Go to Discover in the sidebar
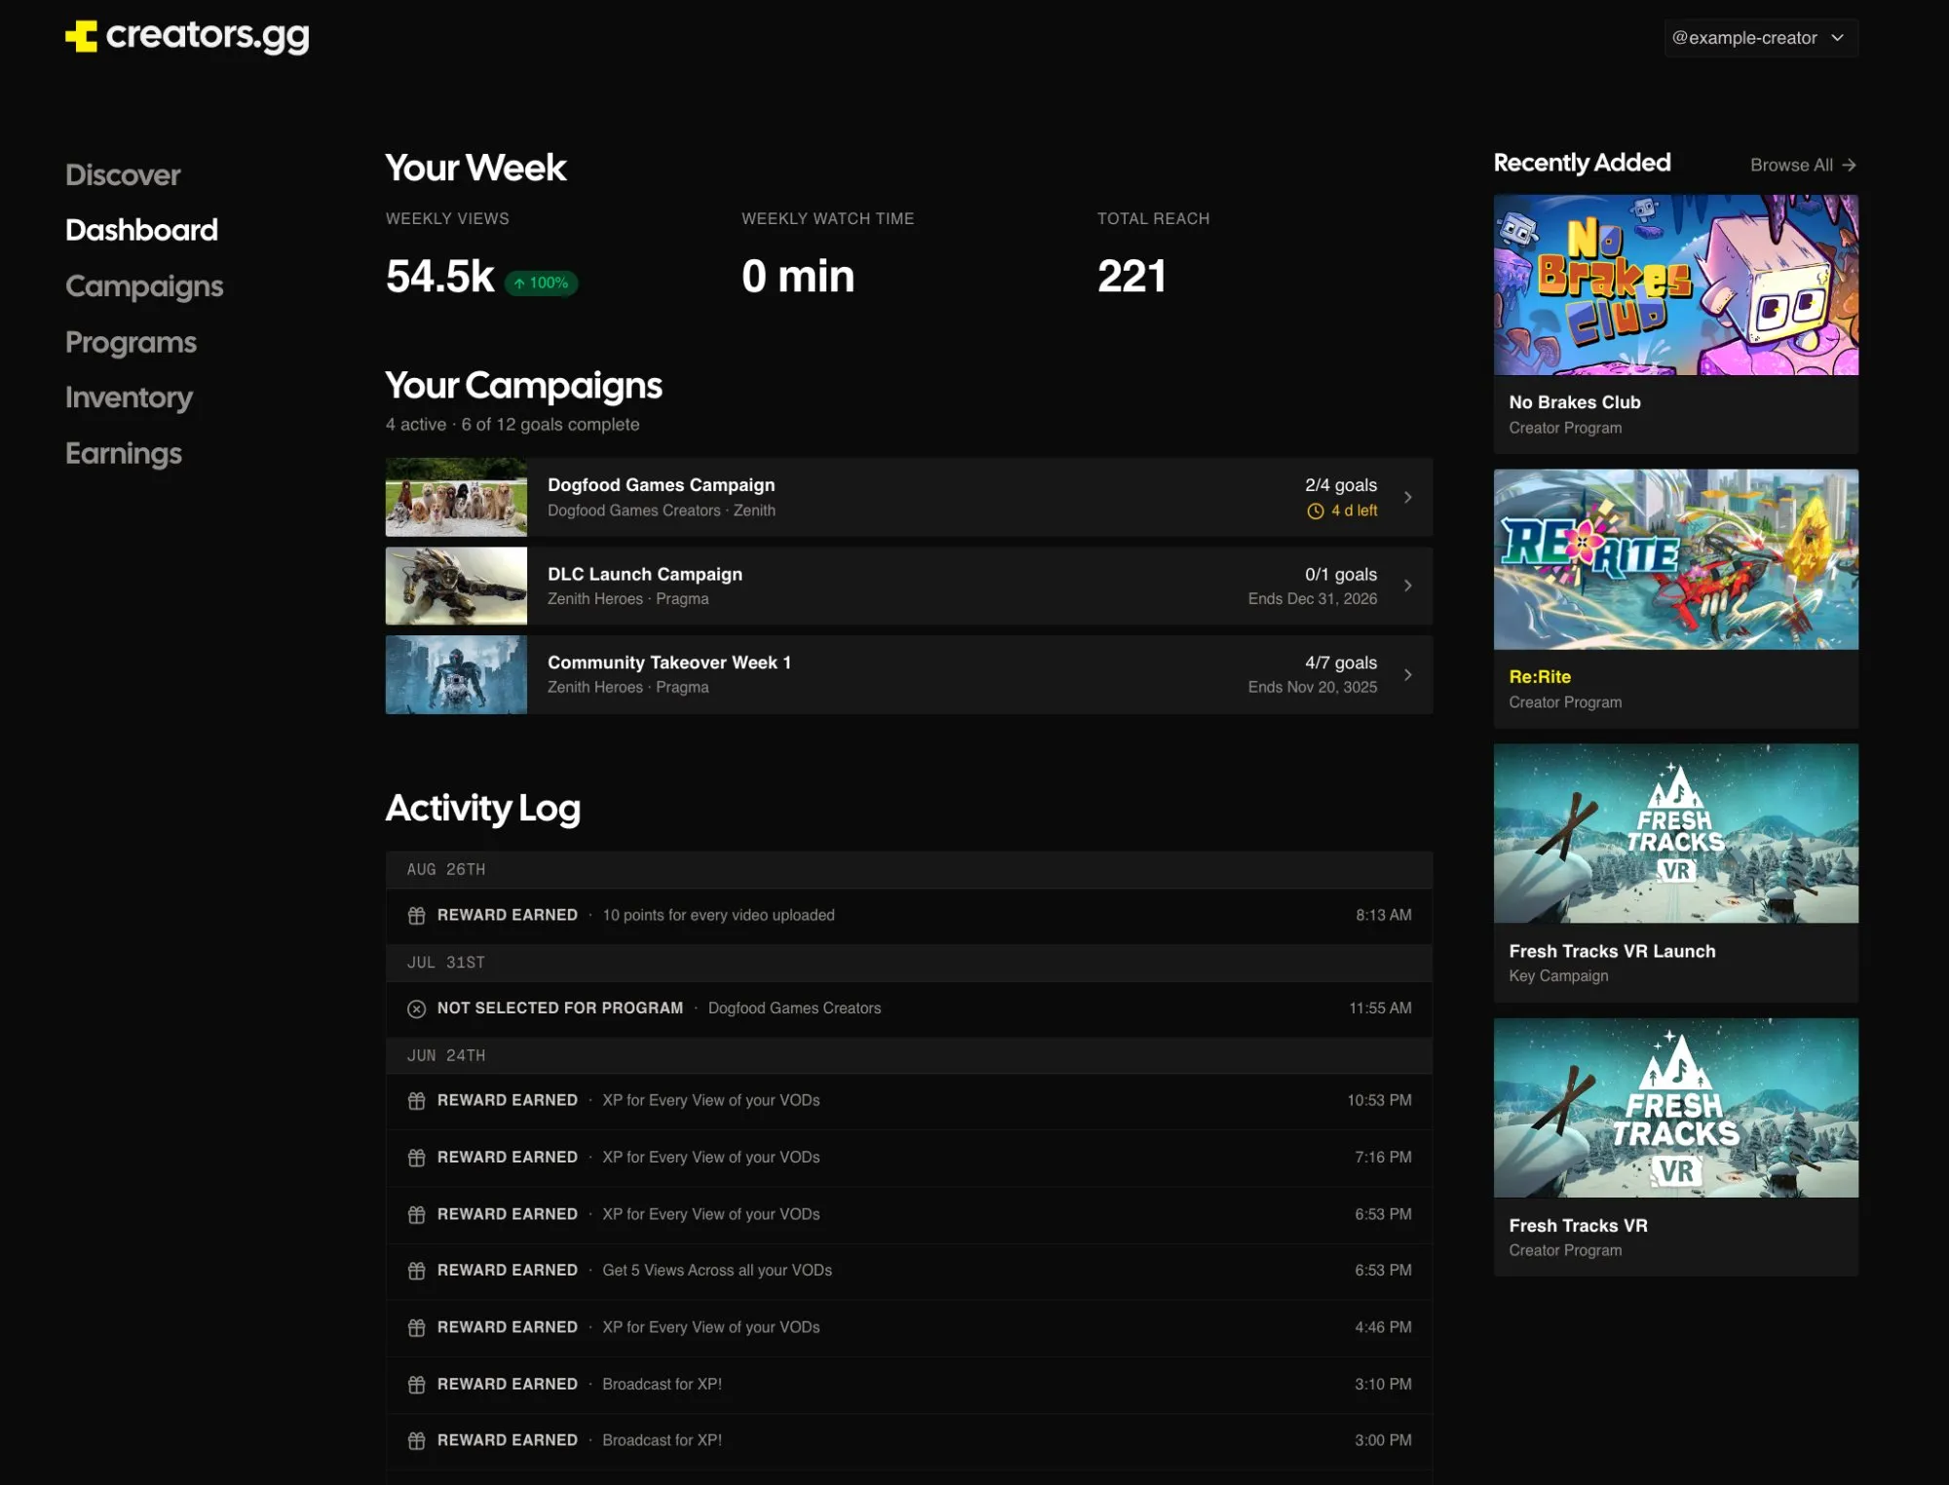 pyautogui.click(x=123, y=174)
